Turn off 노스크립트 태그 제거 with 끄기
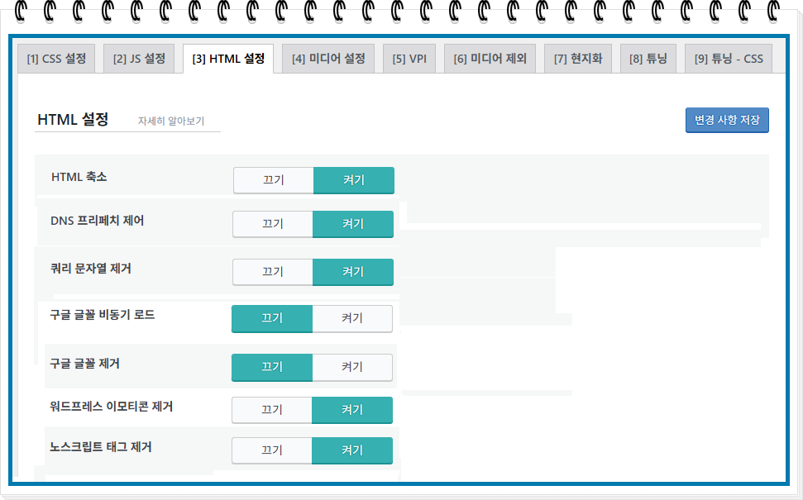This screenshot has height=500, width=803. 272,450
